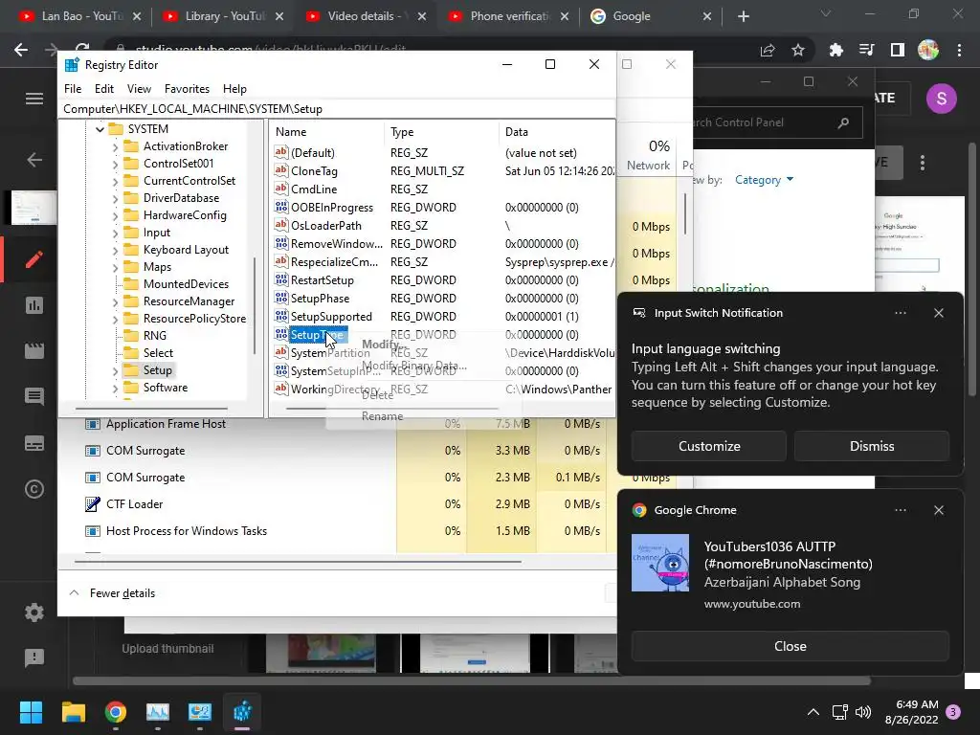Select the CmdLine registry value
980x735 pixels.
pos(314,189)
